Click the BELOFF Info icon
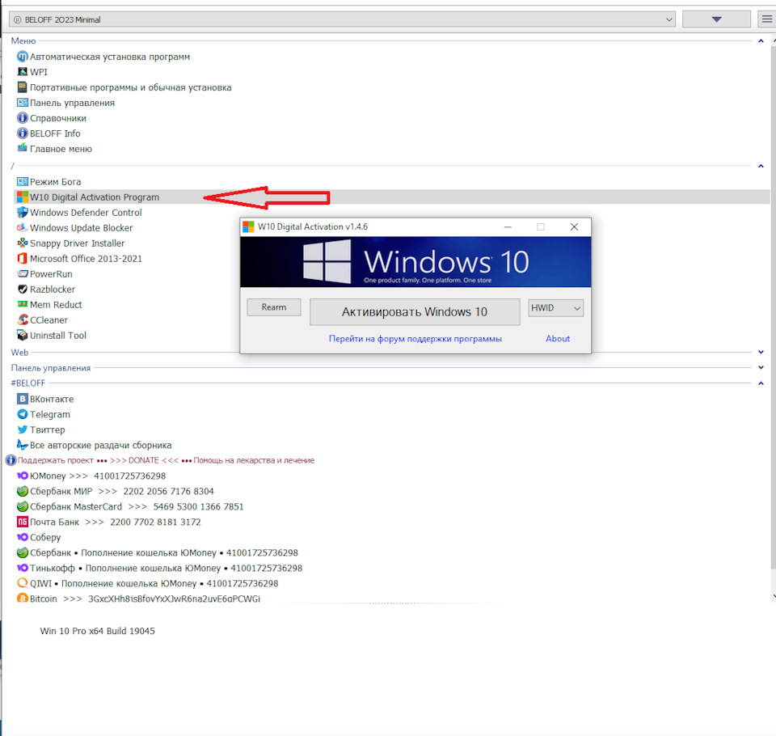This screenshot has height=736, width=776. coord(23,133)
